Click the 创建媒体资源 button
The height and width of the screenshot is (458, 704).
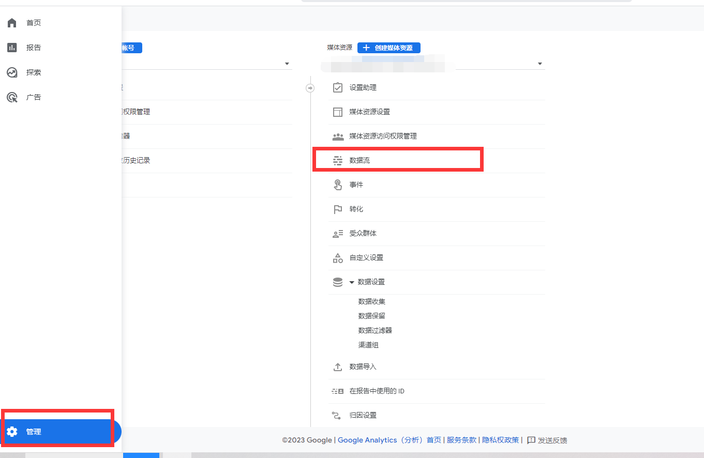point(388,48)
